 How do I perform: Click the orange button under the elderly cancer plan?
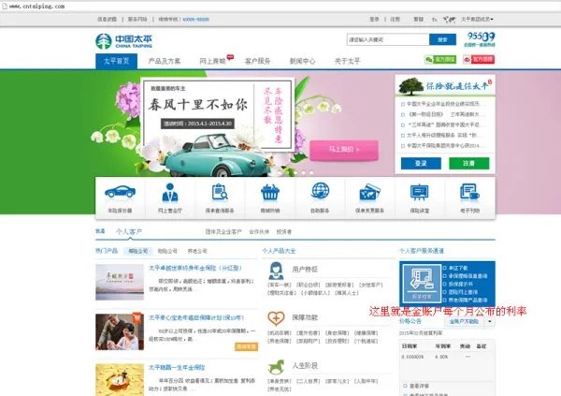click(246, 346)
